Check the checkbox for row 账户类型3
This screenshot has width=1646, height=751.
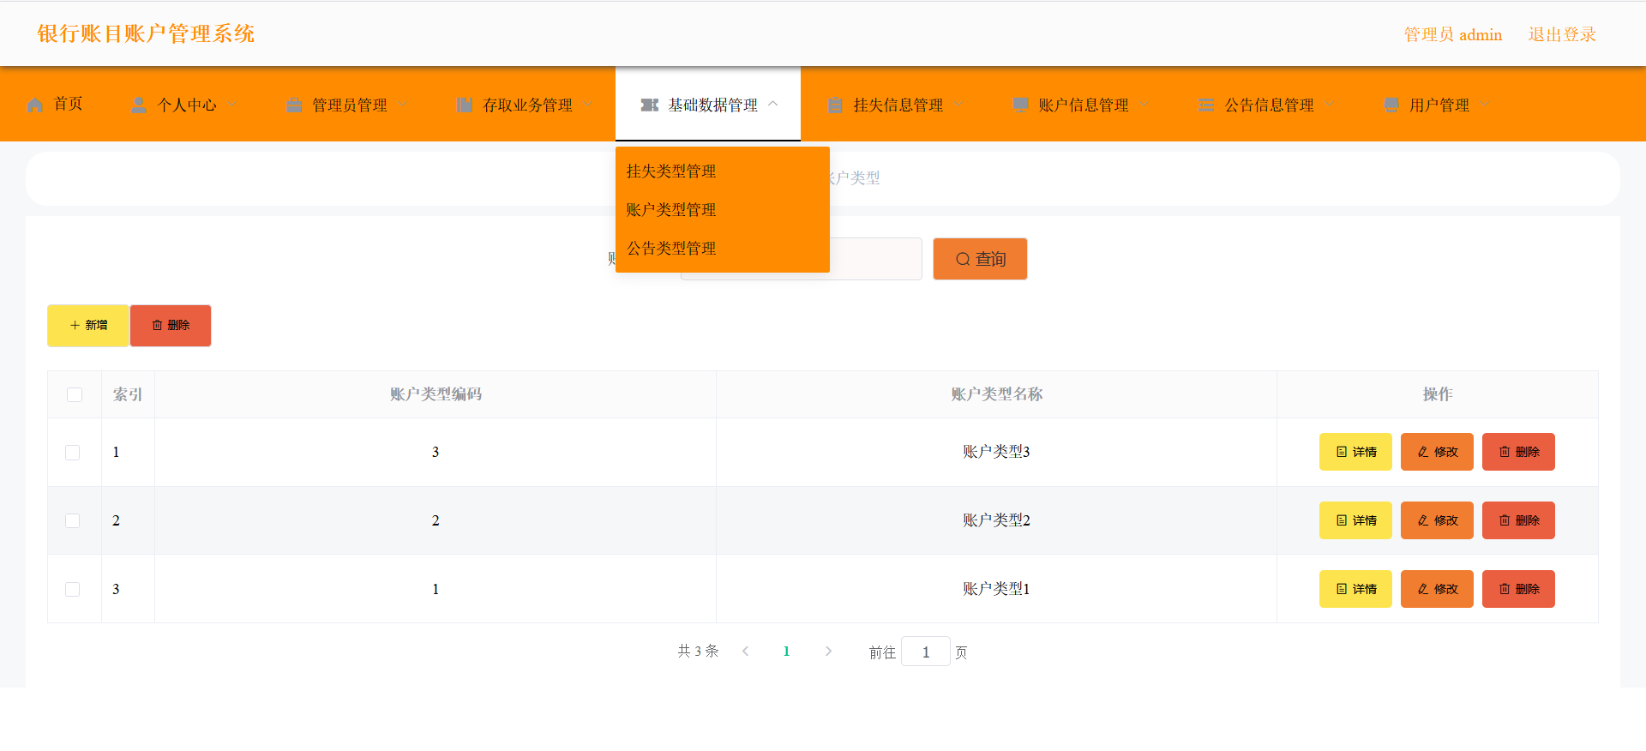pyautogui.click(x=73, y=453)
